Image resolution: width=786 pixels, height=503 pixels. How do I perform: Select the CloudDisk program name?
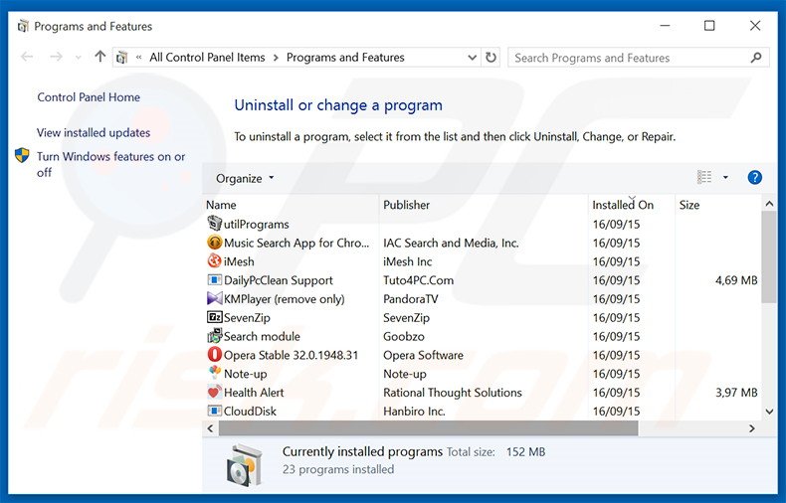click(250, 412)
